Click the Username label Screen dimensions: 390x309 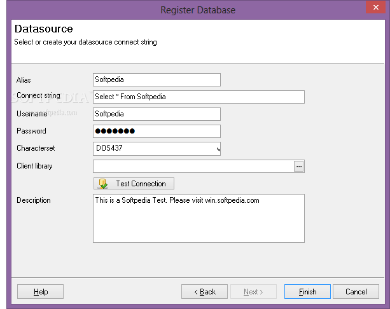click(x=32, y=114)
